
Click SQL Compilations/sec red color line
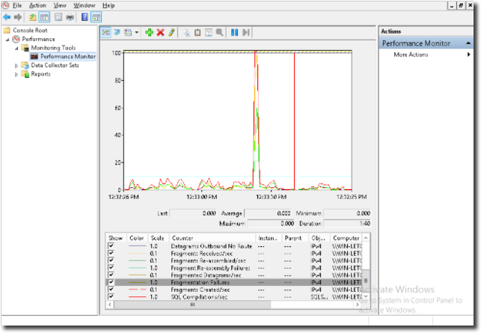pos(137,297)
